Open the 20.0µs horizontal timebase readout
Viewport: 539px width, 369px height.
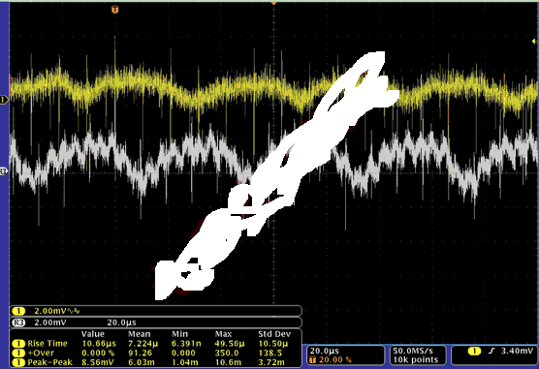pyautogui.click(x=345, y=355)
